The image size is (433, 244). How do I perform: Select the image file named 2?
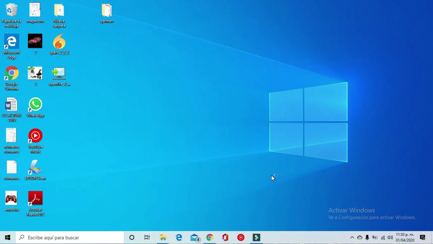coord(35,44)
